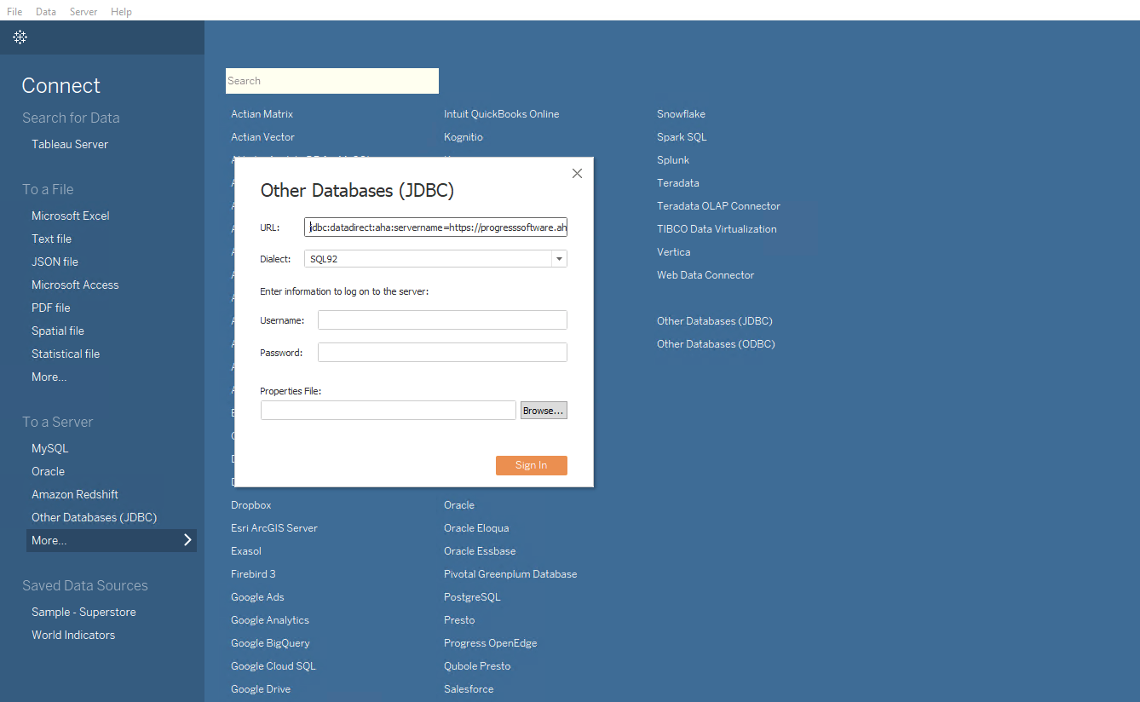Select Spatial file connection

(x=58, y=331)
